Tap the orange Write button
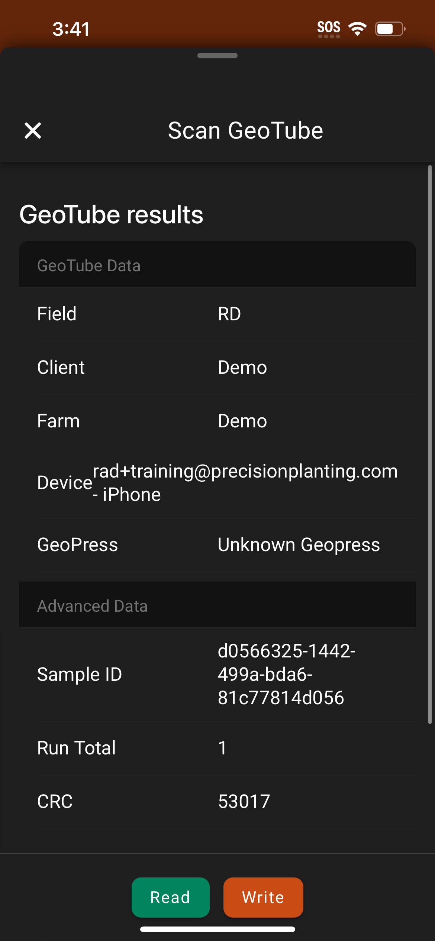 click(x=263, y=897)
